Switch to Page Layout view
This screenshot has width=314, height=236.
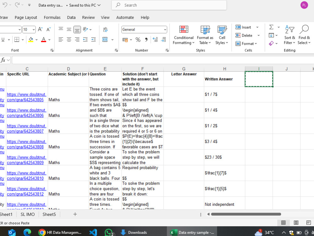(x=296, y=222)
